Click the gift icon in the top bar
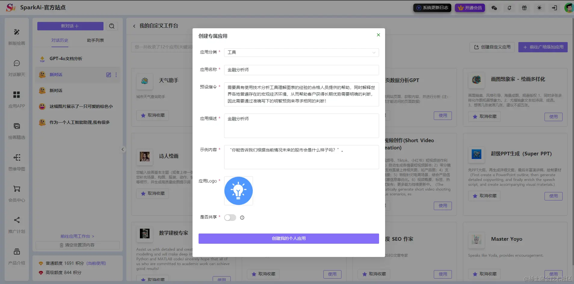The image size is (574, 284). coord(524,8)
